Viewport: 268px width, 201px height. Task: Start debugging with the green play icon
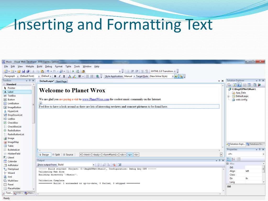73,71
